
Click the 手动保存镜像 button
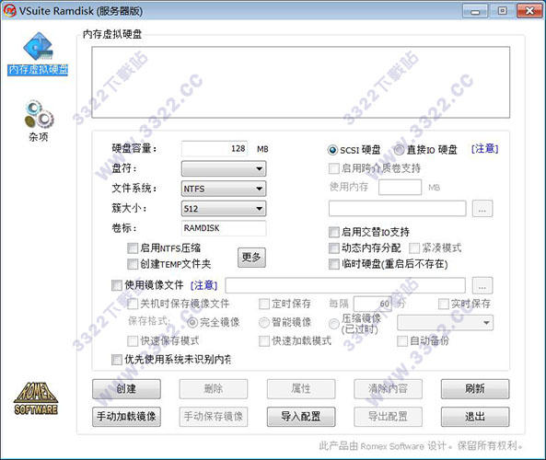pyautogui.click(x=214, y=417)
